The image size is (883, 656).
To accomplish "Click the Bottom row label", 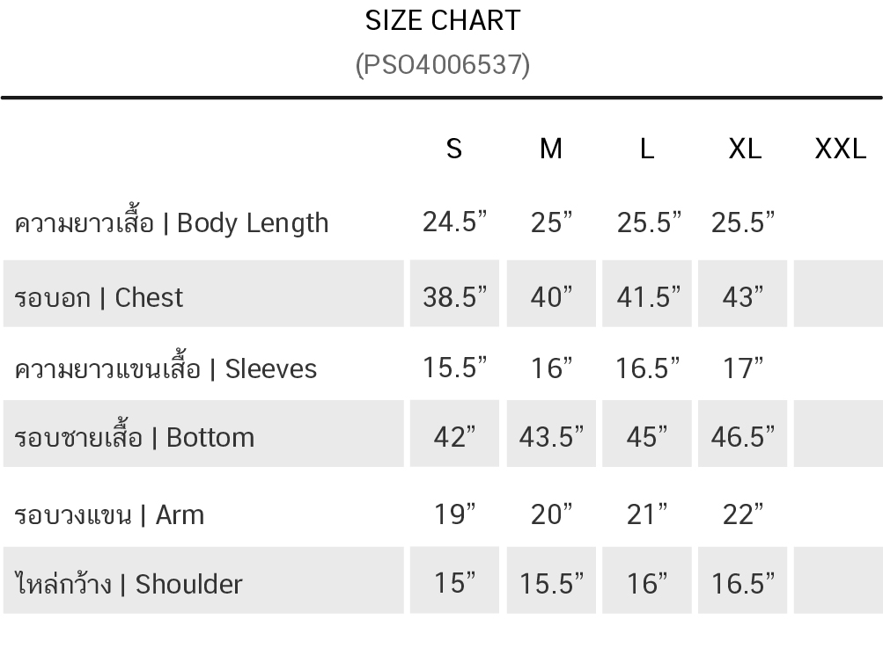I will point(135,436).
